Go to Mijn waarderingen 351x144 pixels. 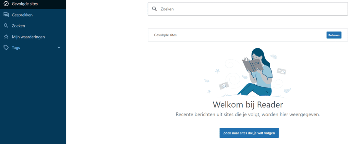(33, 37)
